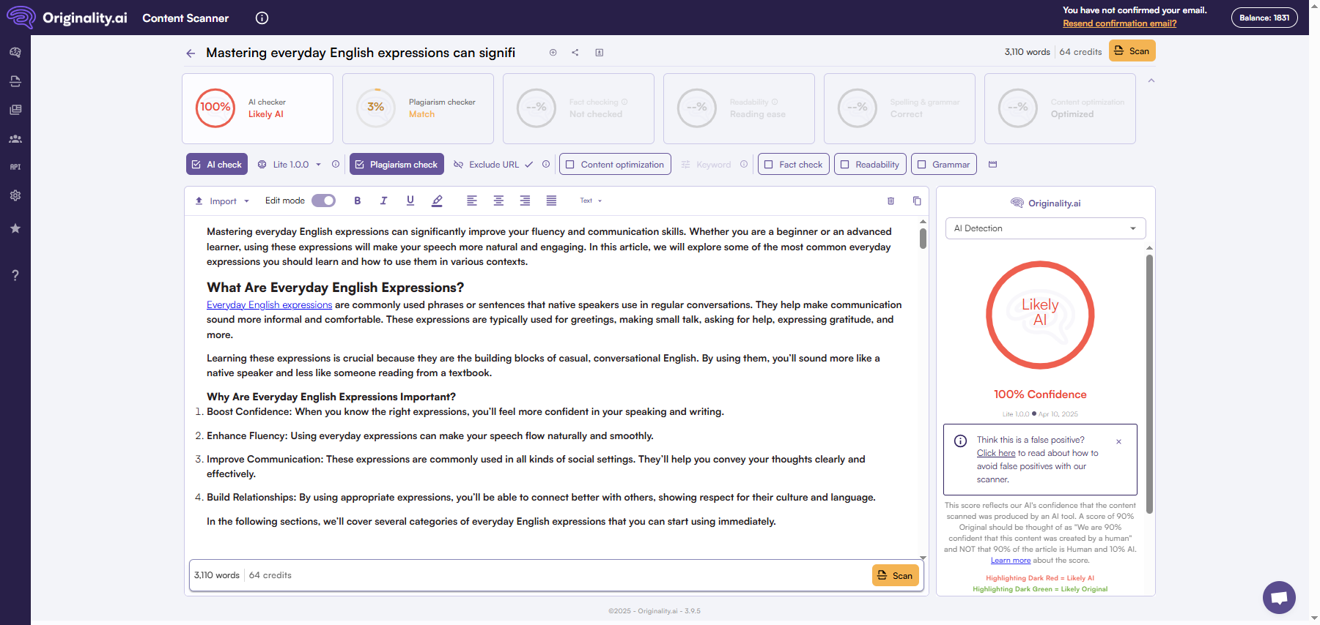Click the document title text field
The image size is (1320, 625).
(361, 53)
